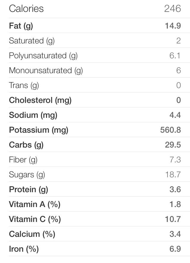
Task: Tap the Vitamin A (%) label
Action: (35, 204)
